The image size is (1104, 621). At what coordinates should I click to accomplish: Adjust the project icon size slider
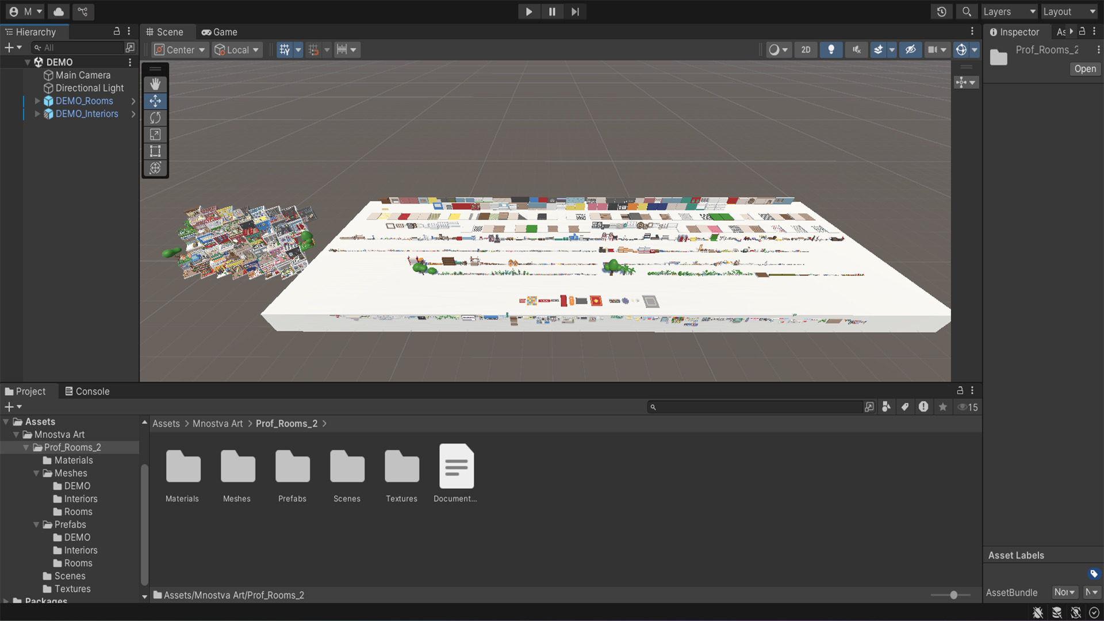click(953, 595)
